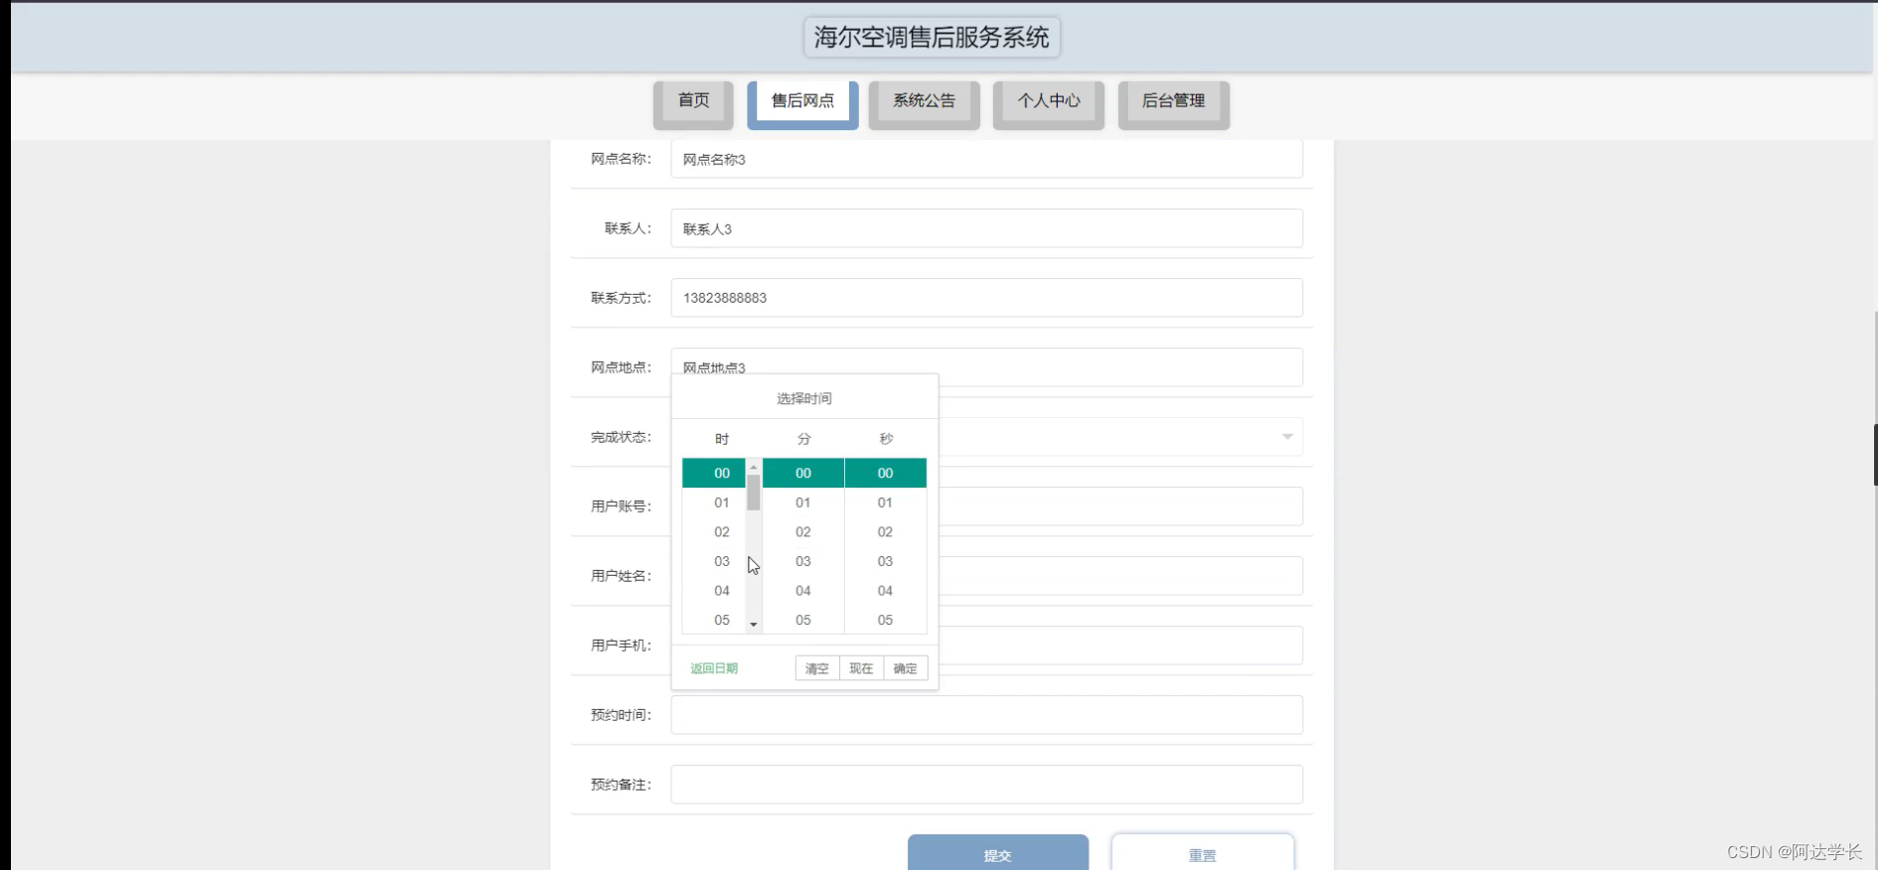Select minute 00 in 分 column

tap(803, 473)
